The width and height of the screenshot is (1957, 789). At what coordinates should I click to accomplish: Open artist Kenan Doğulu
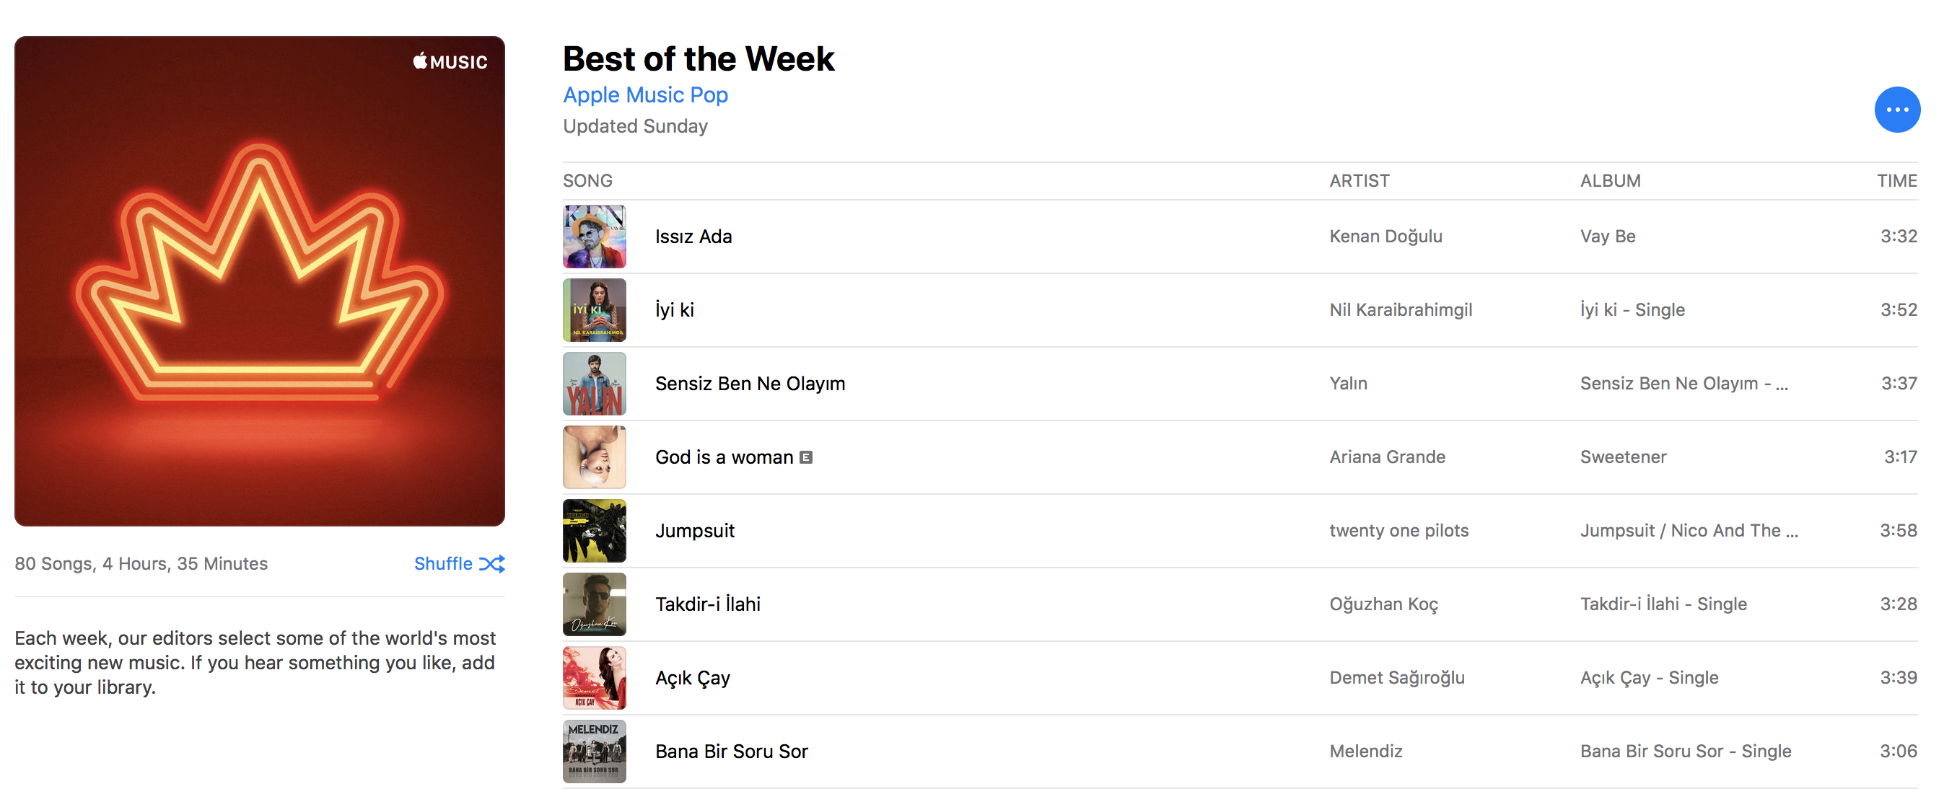point(1385,236)
